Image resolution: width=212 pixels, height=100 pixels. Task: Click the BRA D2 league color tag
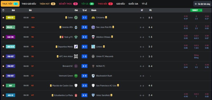(11, 18)
